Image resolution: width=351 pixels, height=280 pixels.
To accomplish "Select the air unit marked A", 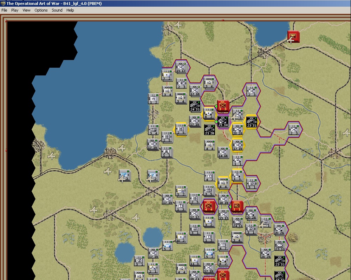I will 153,176.
